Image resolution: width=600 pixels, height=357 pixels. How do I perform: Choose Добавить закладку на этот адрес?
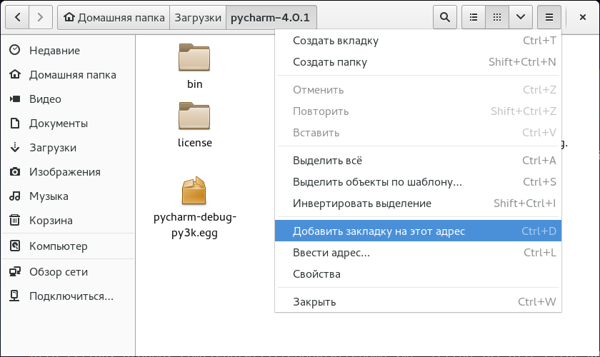pyautogui.click(x=379, y=231)
